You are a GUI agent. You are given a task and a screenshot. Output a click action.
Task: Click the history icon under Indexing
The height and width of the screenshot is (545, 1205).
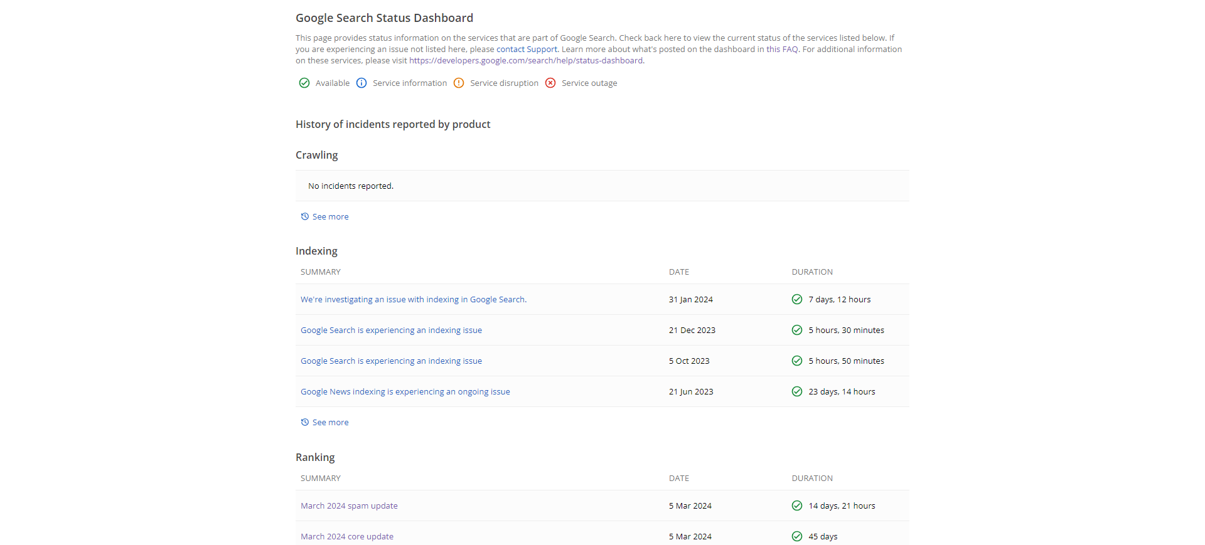click(305, 422)
